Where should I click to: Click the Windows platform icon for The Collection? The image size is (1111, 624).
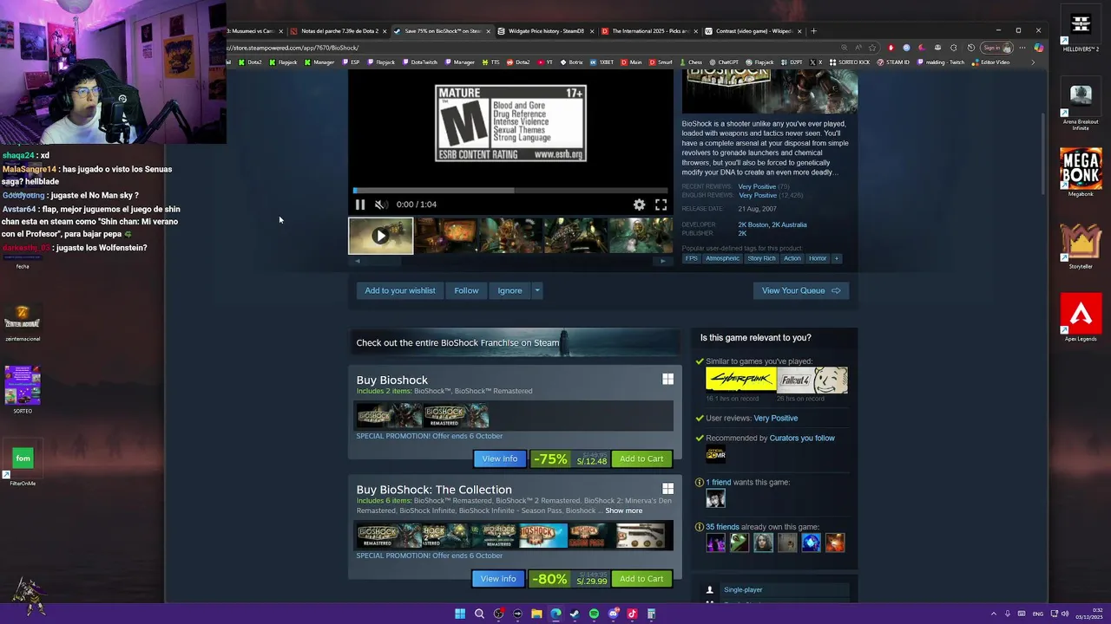[667, 489]
